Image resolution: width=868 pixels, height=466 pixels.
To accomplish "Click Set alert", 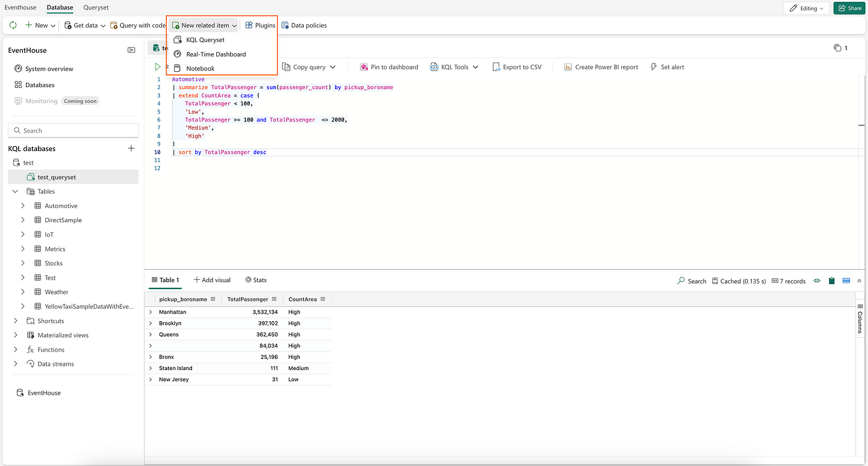I will pyautogui.click(x=667, y=67).
